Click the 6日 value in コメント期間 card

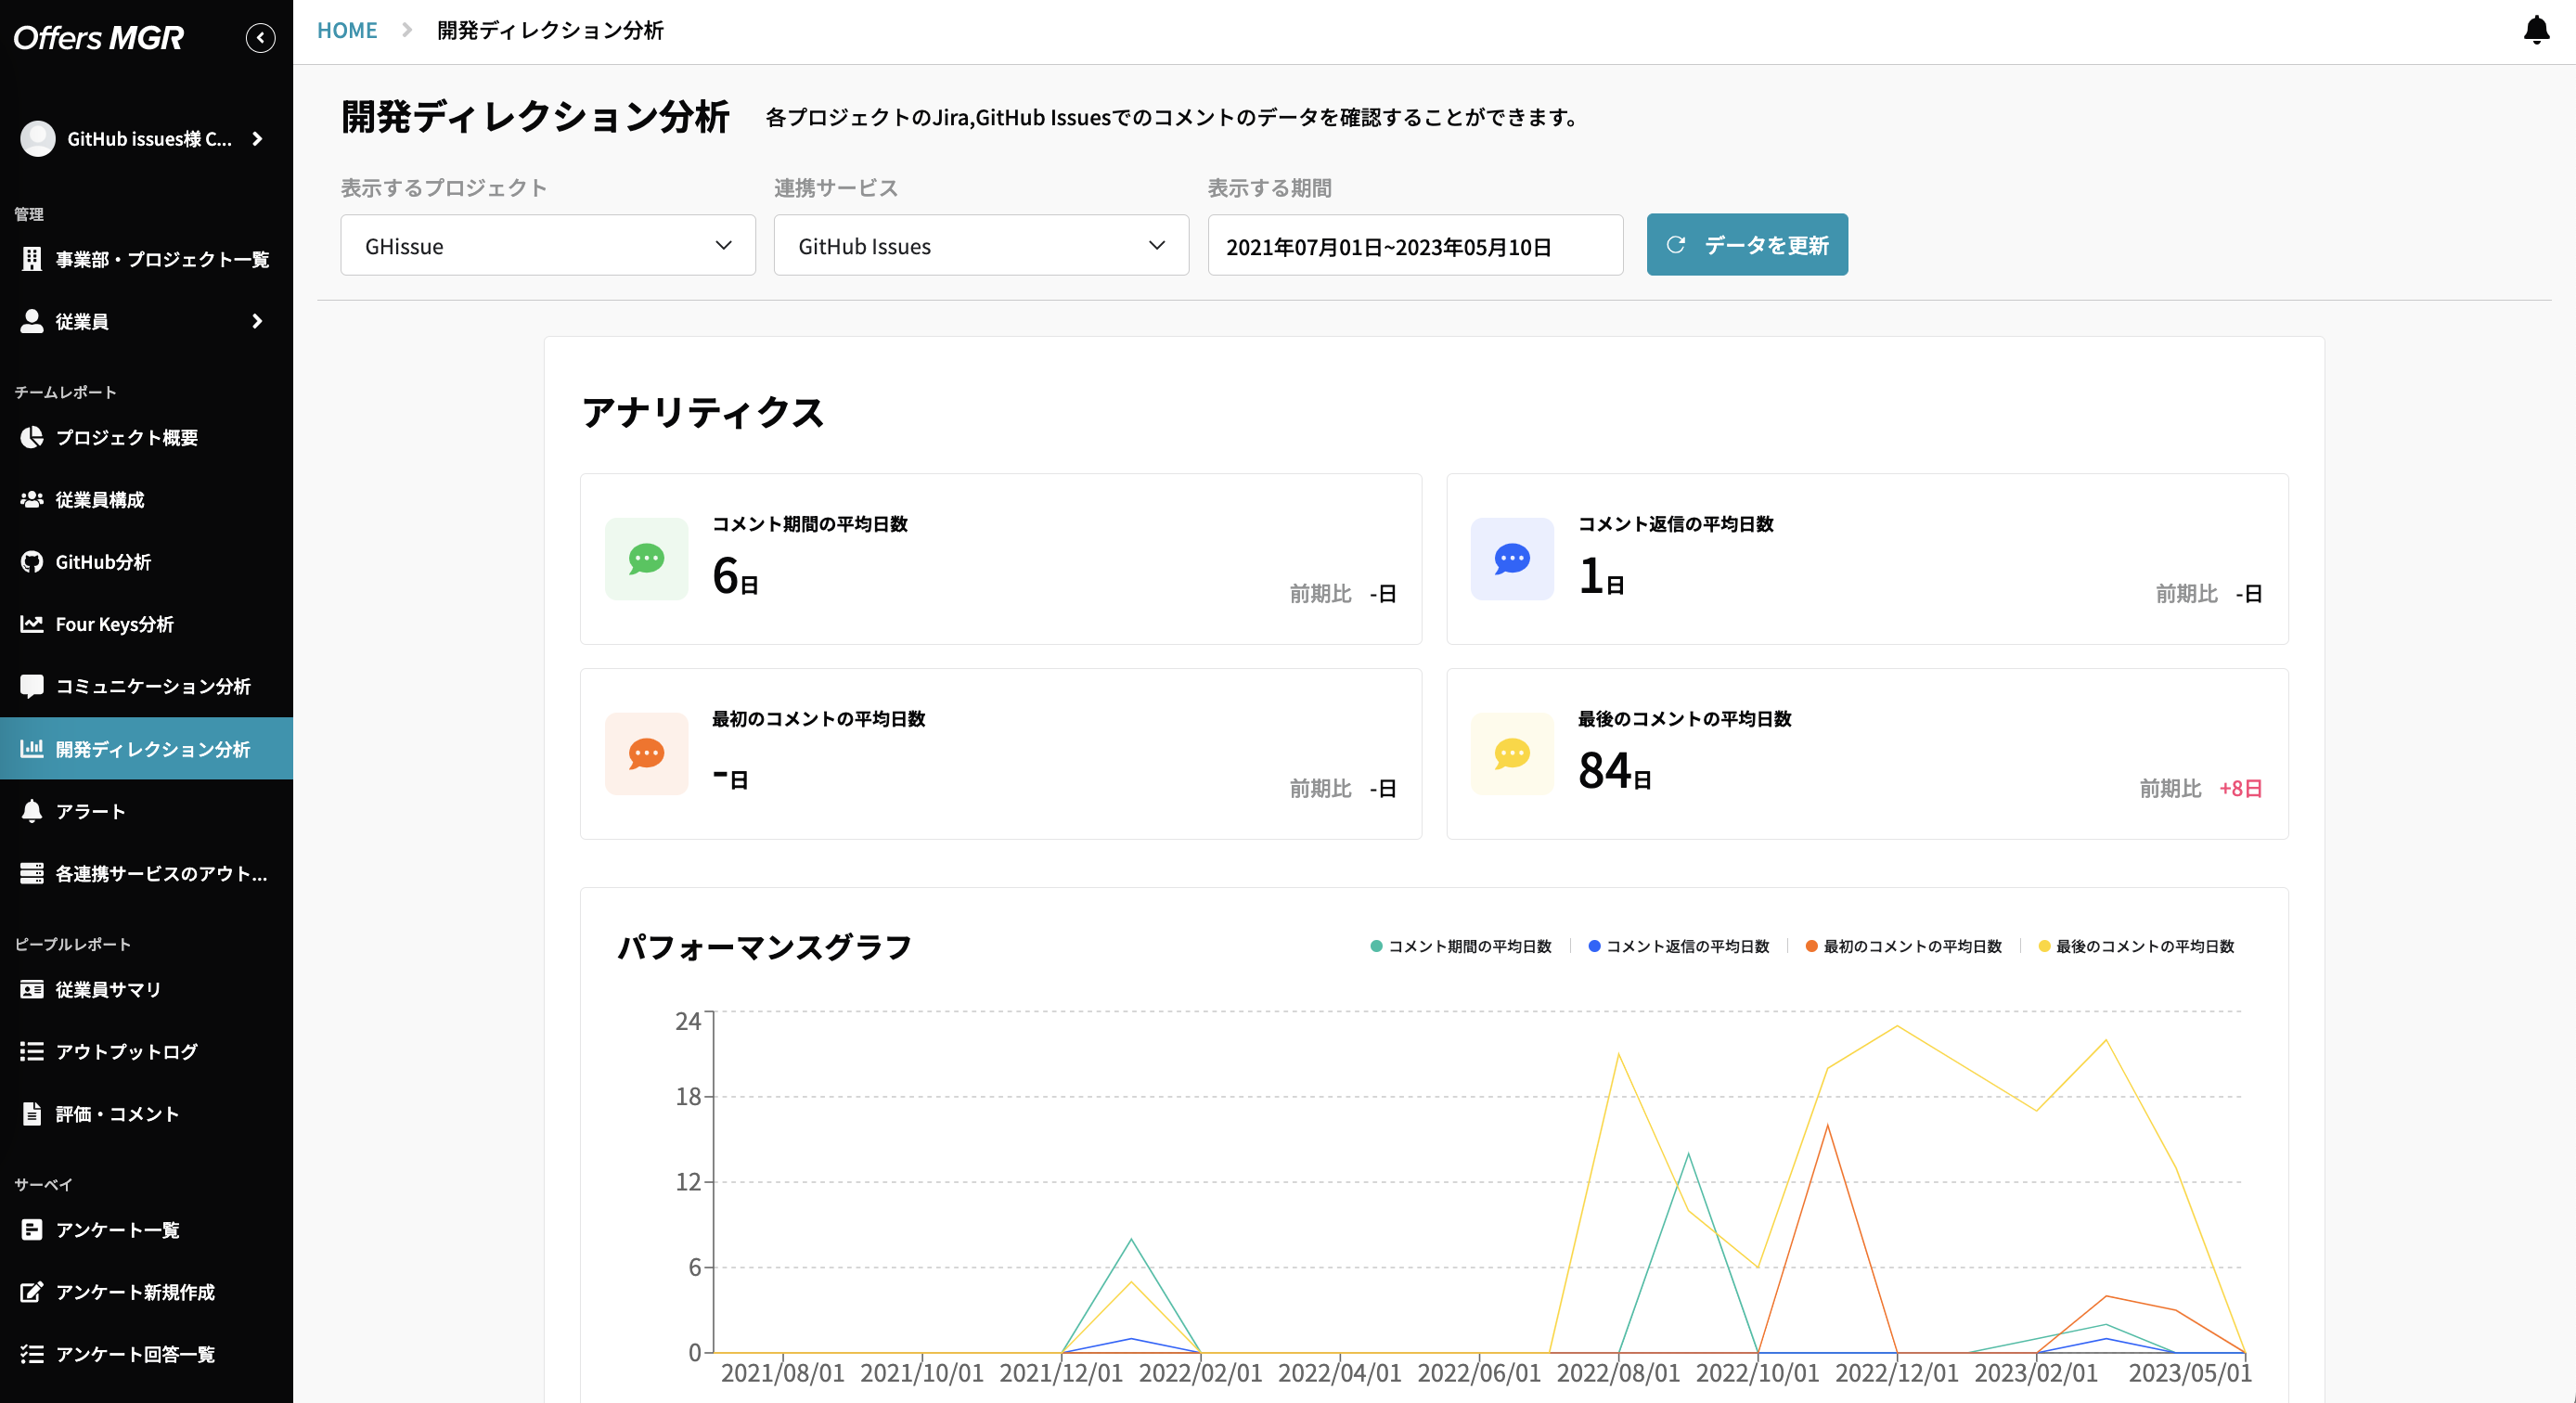pos(735,575)
